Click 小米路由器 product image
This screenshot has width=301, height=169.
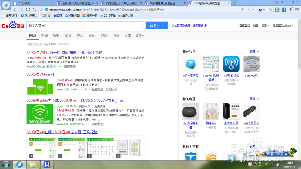coord(231,112)
